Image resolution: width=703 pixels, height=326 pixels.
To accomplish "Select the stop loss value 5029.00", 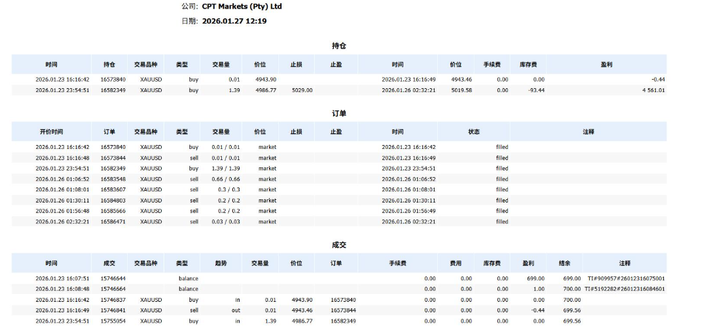I will [302, 90].
